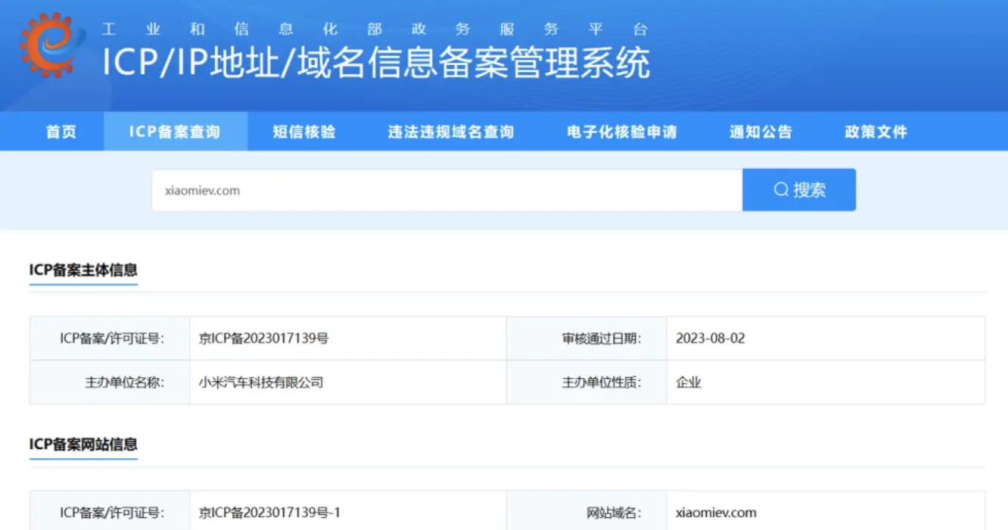Viewport: 1008px width, 530px height.
Task: Click the xiaomiev.com search input field
Action: 447,190
